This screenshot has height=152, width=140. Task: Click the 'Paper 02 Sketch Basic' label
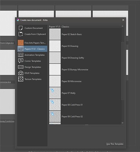72,34
